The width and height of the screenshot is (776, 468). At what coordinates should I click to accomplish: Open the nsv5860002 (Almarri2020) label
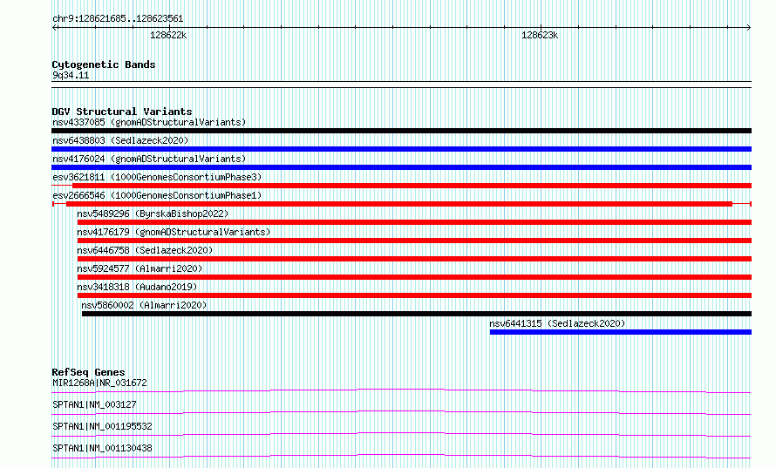point(144,305)
